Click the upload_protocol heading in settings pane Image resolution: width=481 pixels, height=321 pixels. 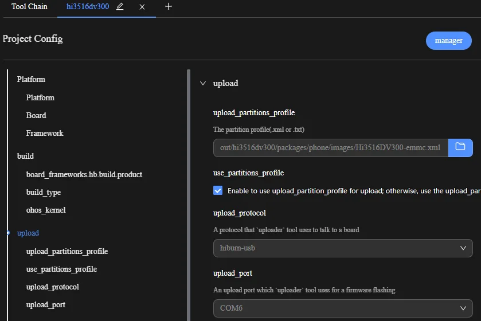[x=240, y=213]
